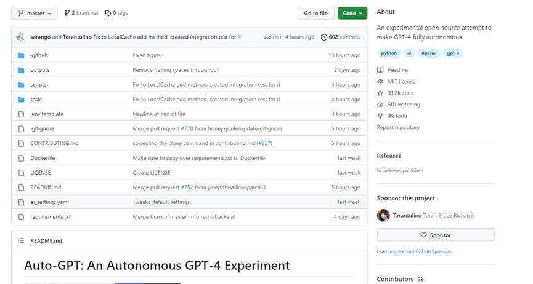The width and height of the screenshot is (533, 284).
Task: Click Learn more about GitHub Sponsors
Action: [414, 251]
